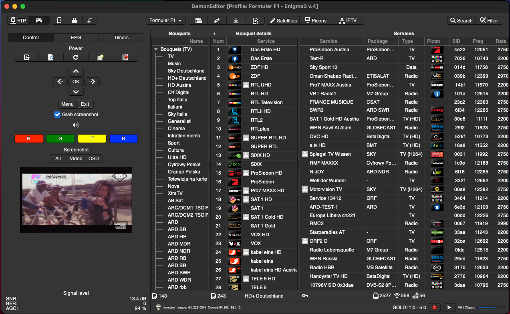Viewport: 510px width, 314px height.
Task: Select the HD+ Deutschland bouquet
Action: click(187, 78)
